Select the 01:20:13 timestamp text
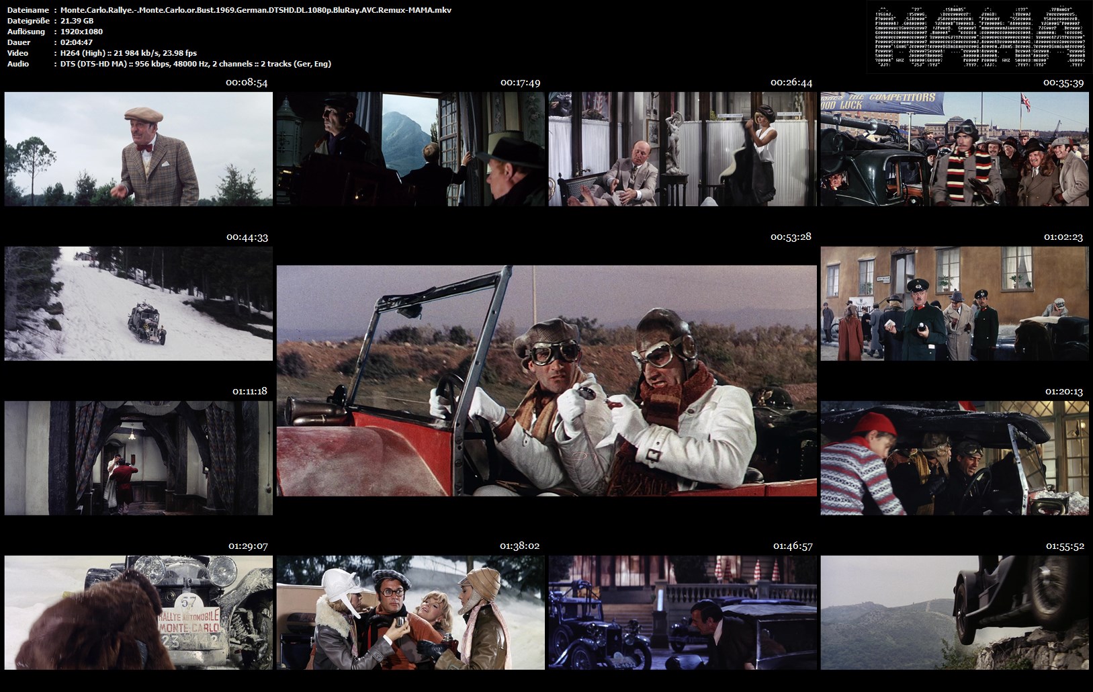The width and height of the screenshot is (1093, 692). [1064, 392]
